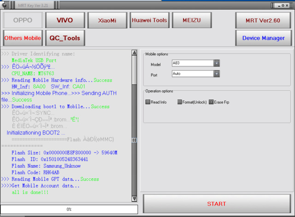Click 'Flash Name: Samsung_Unknow' log line

(46, 166)
